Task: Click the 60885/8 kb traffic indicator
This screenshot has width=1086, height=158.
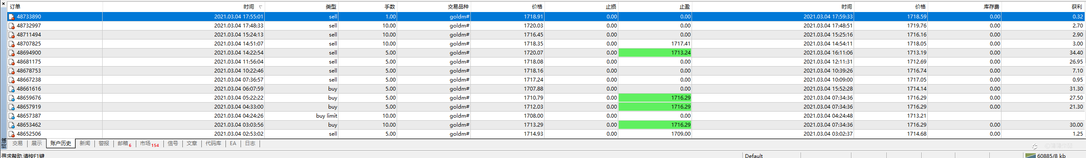Action: [x=1051, y=156]
